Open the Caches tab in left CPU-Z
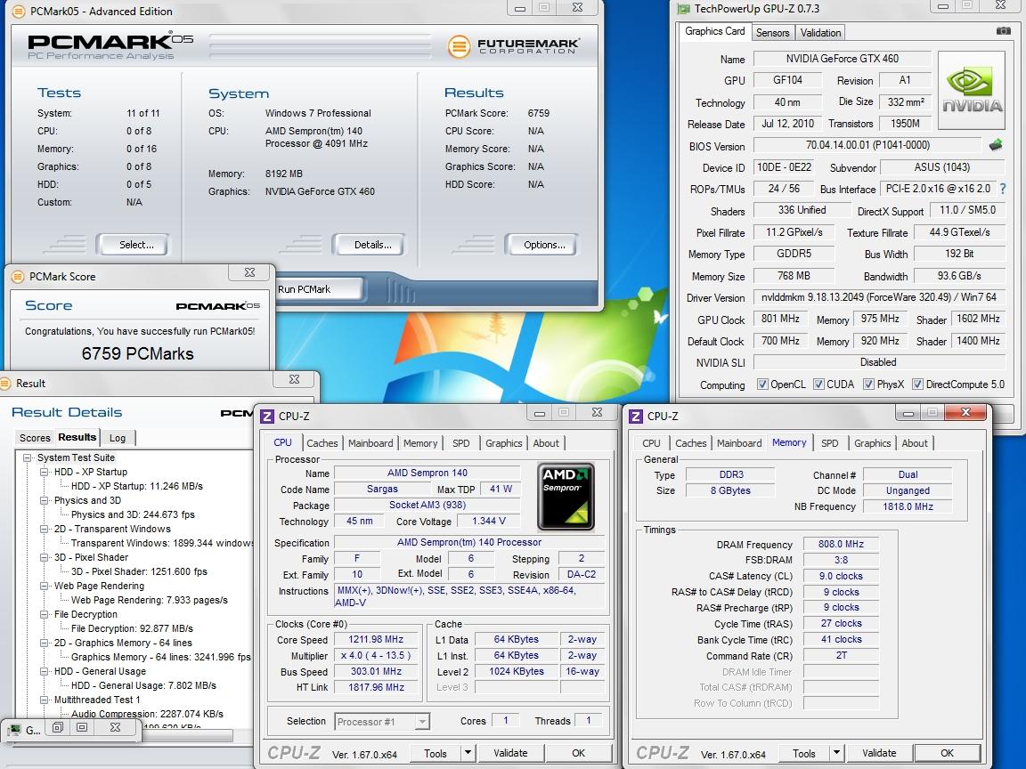 point(322,443)
